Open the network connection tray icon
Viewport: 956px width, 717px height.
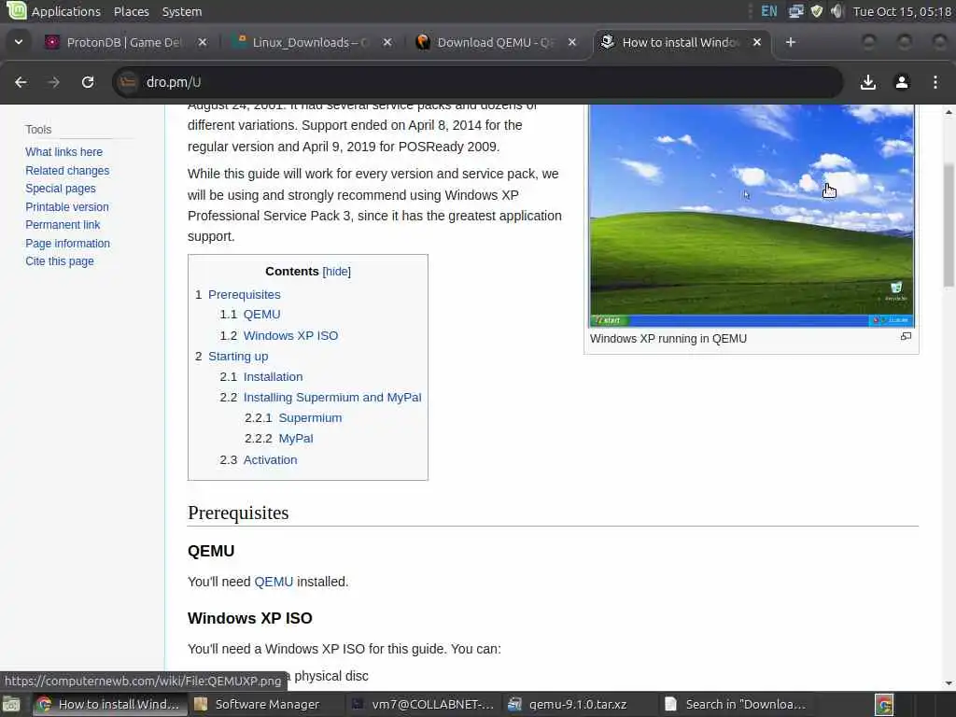click(795, 11)
